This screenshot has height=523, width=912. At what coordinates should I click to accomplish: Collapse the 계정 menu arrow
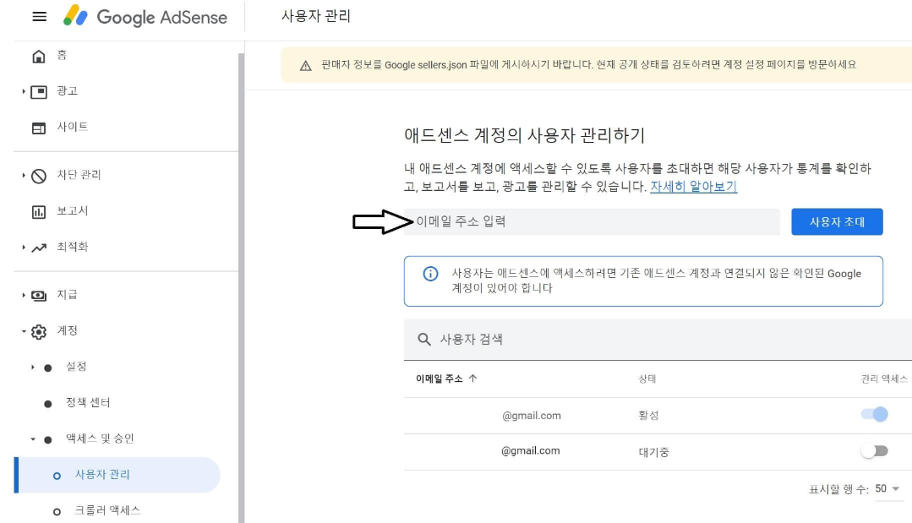[24, 331]
